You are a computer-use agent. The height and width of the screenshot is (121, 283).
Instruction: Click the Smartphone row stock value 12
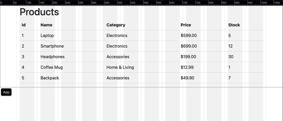(x=230, y=46)
